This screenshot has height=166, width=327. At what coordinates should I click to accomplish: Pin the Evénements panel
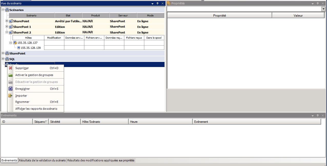pos(318,116)
